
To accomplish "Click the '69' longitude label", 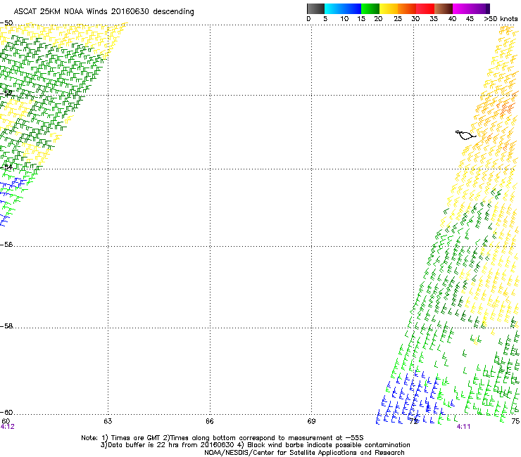I will click(x=311, y=421).
